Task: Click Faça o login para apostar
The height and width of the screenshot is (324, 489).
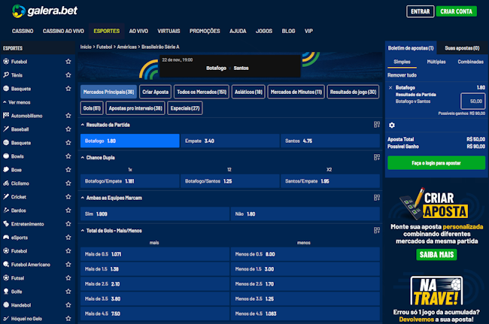Action: [x=436, y=163]
